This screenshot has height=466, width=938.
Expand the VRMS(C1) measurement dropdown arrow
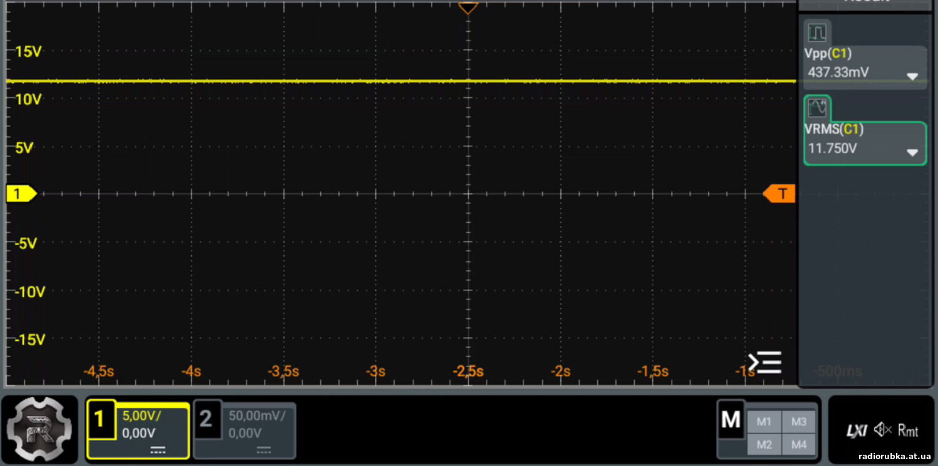pos(912,153)
